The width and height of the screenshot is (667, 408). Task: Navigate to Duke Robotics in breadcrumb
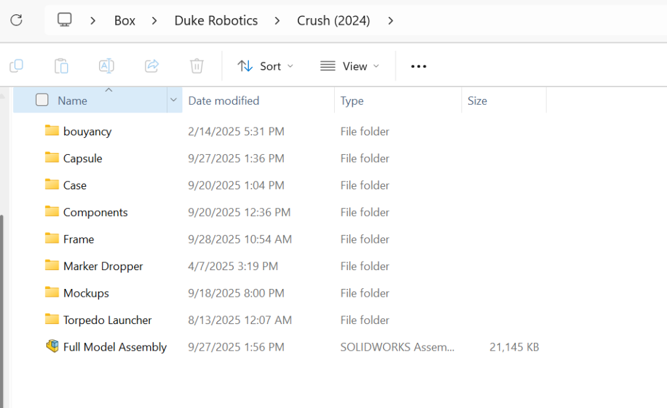[x=216, y=20]
